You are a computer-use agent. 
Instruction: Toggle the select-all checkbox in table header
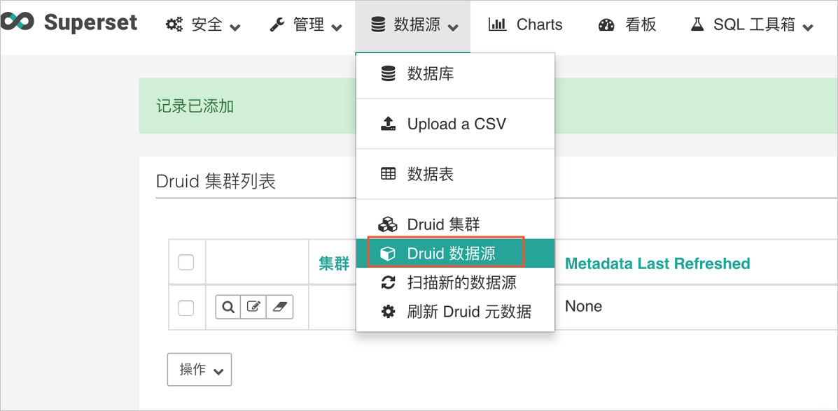coord(186,263)
